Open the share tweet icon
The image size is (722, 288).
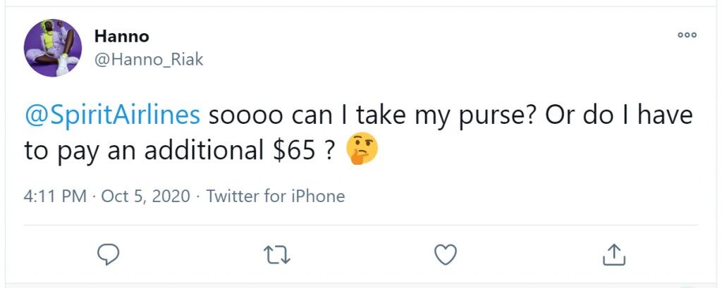point(614,254)
